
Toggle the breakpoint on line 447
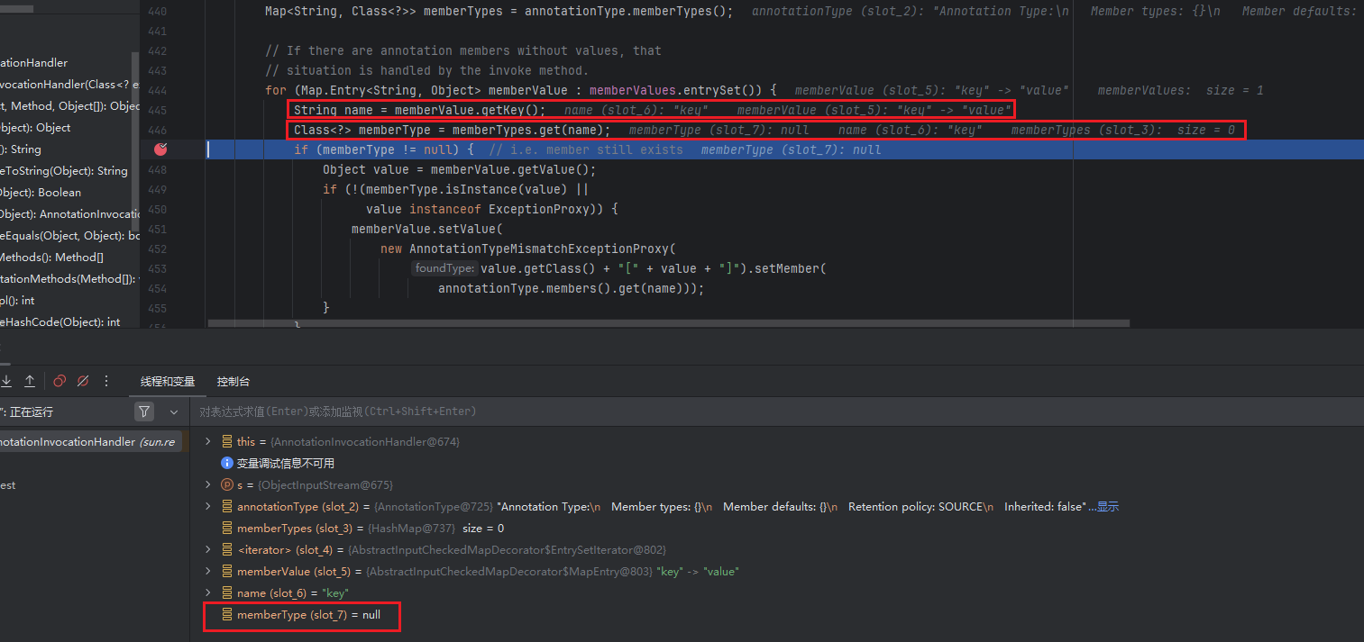[x=160, y=149]
